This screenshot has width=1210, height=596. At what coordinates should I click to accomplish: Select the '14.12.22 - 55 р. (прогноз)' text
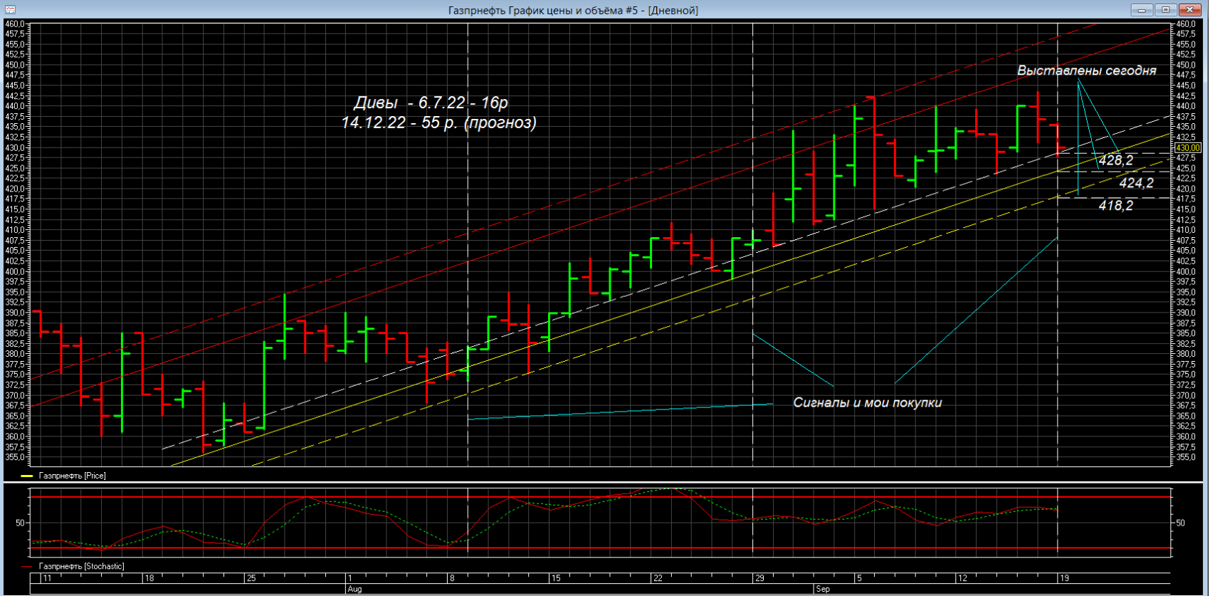coord(438,122)
